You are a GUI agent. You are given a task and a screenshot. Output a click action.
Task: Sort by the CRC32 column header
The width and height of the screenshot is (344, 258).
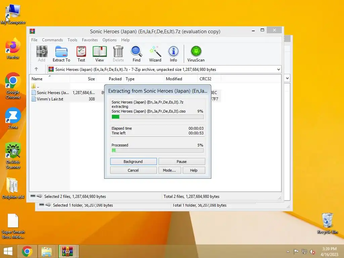[x=209, y=79]
